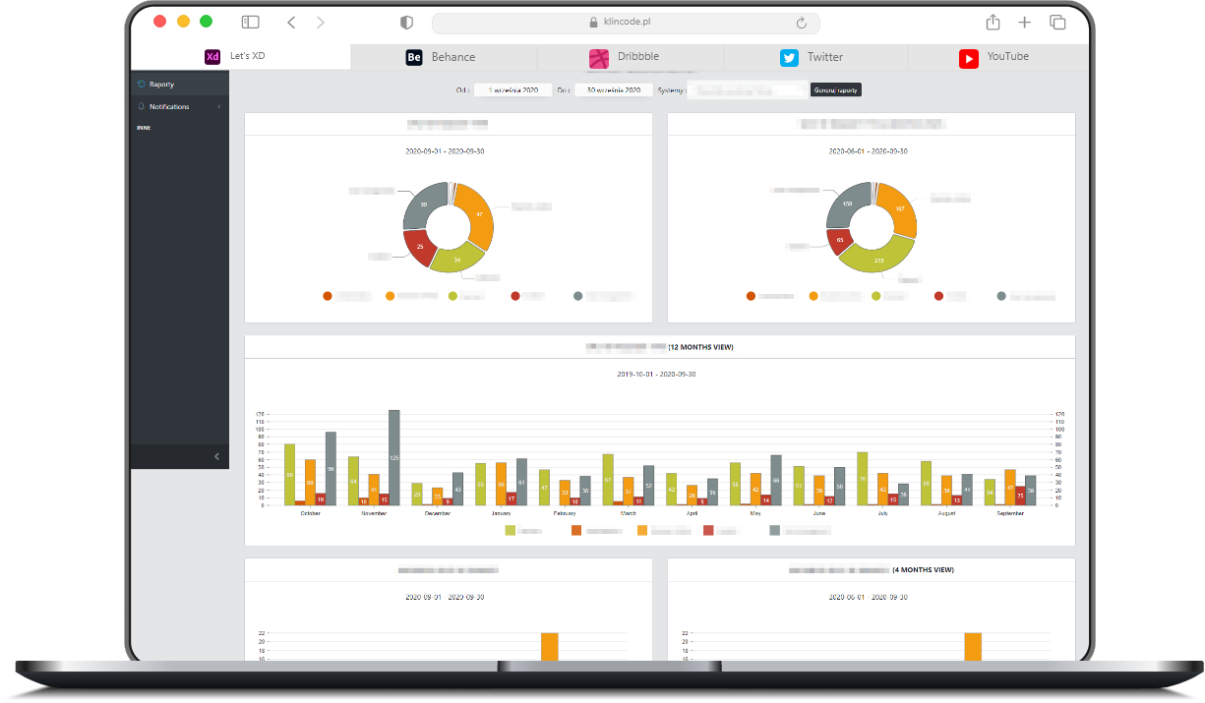Click the INNE sidebar label

coord(144,128)
